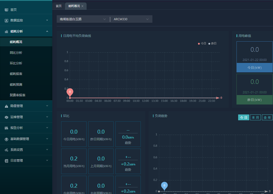Open 同比分析 submenu item
Screen dimensions: 273x194
click(x=16, y=53)
